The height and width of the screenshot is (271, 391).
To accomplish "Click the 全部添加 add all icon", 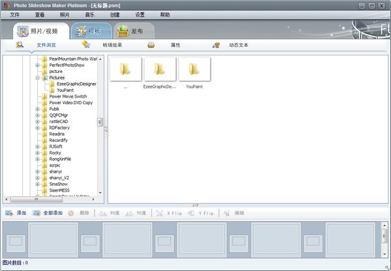I will 36,213.
